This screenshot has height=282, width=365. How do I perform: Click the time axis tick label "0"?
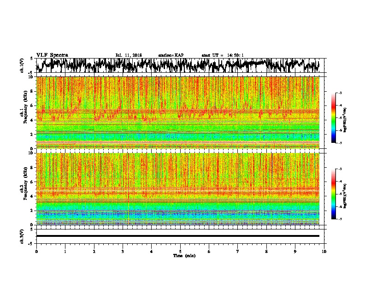(x=36, y=251)
